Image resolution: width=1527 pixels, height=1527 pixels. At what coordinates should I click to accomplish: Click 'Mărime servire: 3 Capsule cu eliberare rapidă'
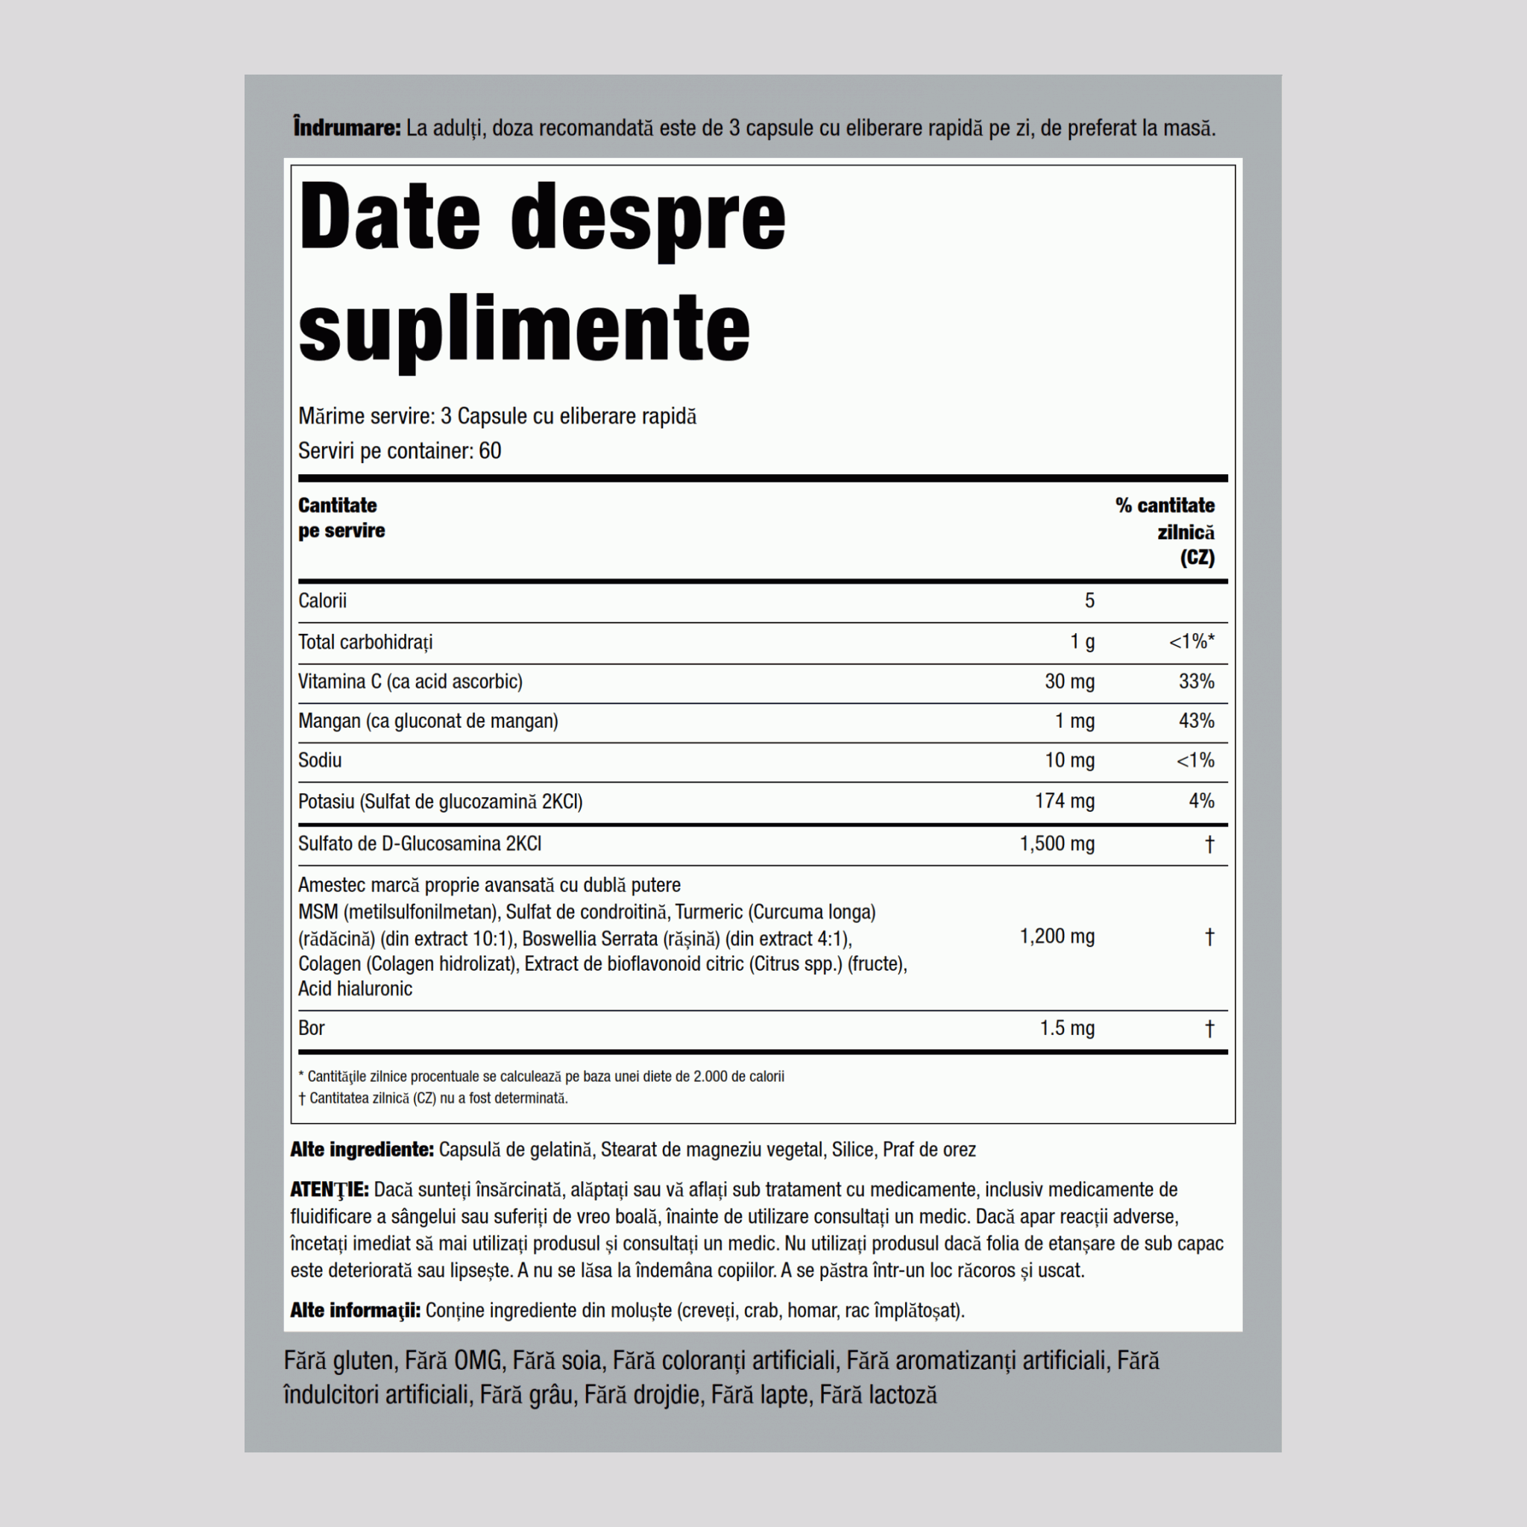(497, 416)
